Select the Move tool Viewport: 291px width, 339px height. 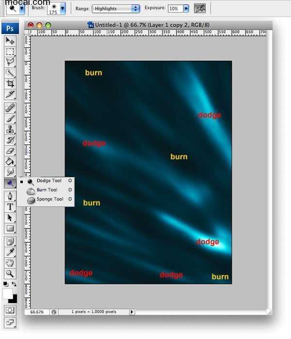[x=10, y=41]
